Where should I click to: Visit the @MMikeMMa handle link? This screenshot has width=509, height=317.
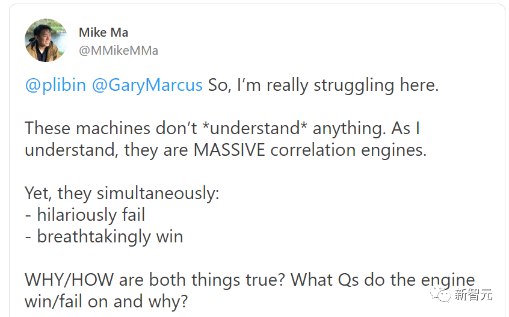[x=119, y=51]
